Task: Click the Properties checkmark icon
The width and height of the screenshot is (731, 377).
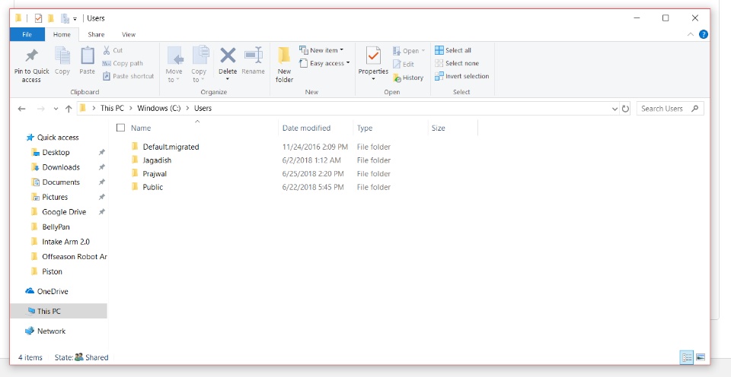Action: pos(373,55)
